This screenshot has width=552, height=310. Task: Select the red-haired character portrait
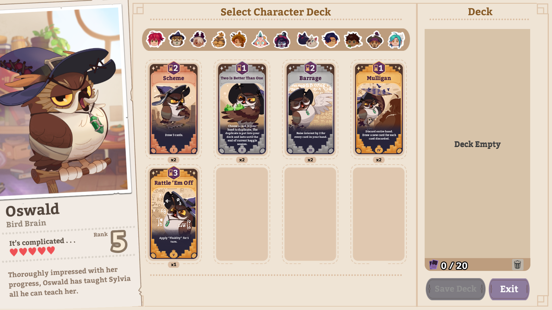pyautogui.click(x=155, y=39)
